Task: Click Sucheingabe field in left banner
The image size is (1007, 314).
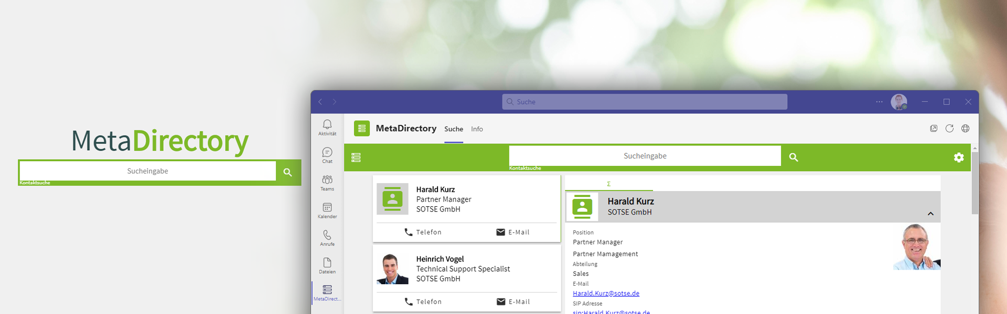Action: pos(147,171)
